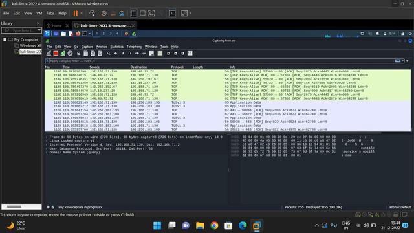Click Wireshark's zoom in text icon
Screen dimensions: 414x233
[168, 53]
